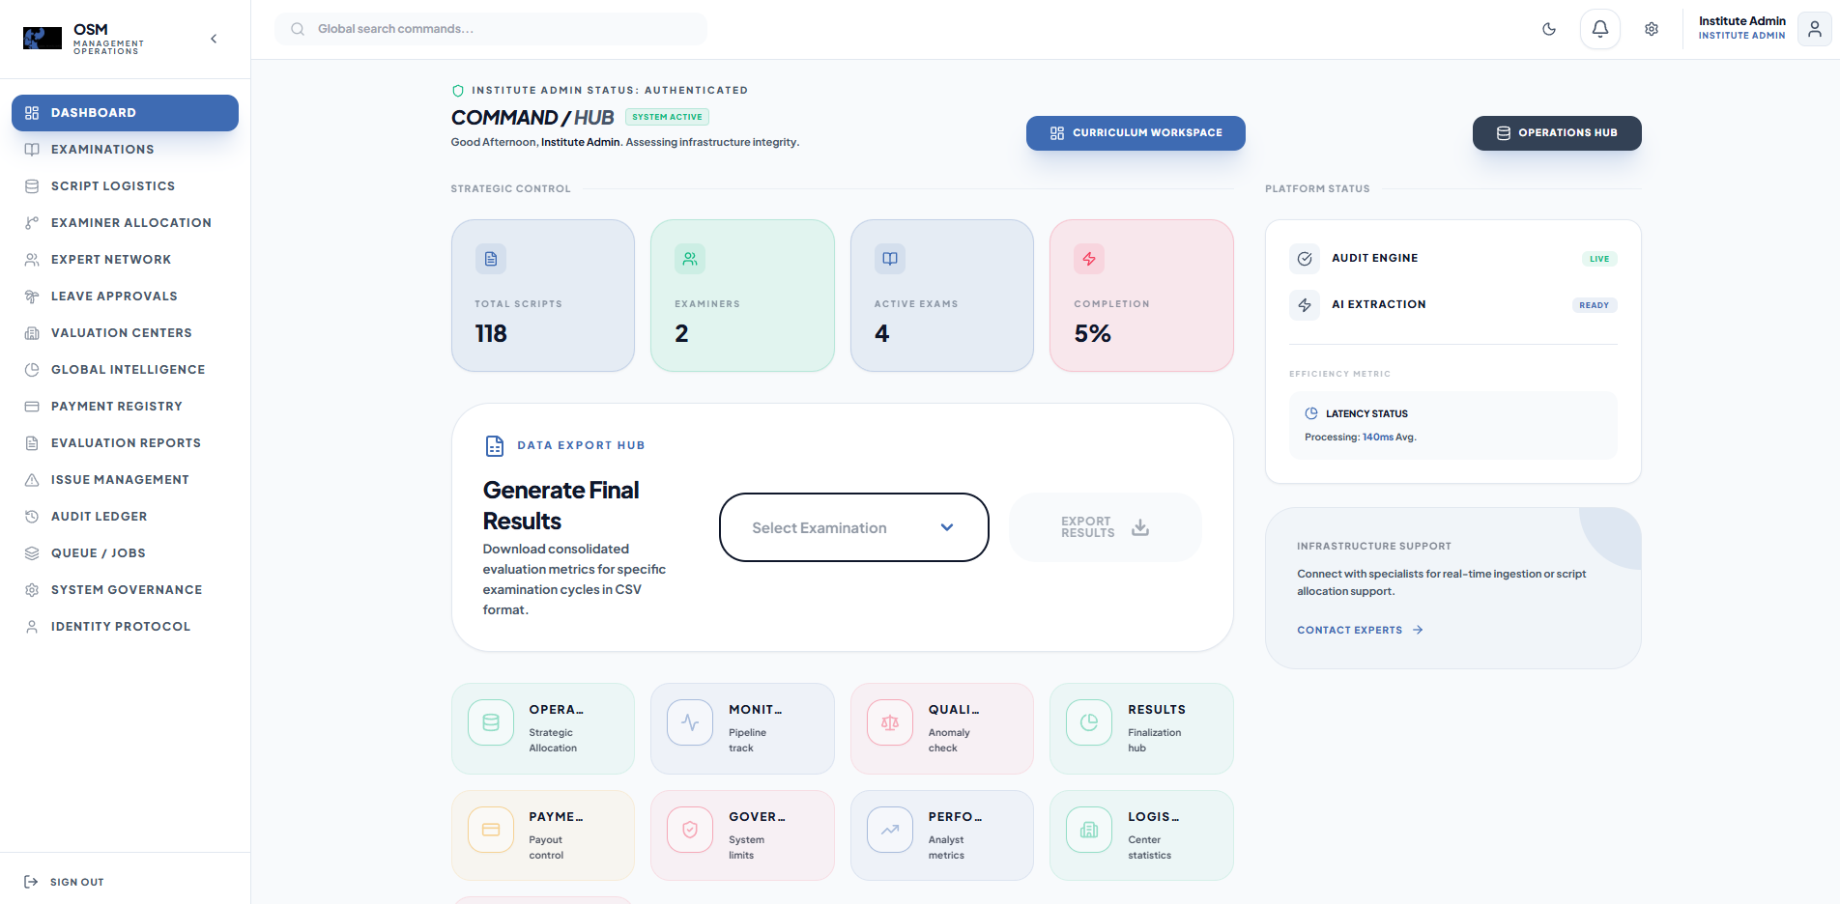Click the LIVE status badge
Screen dimensions: 1840x904
[x=1599, y=259]
